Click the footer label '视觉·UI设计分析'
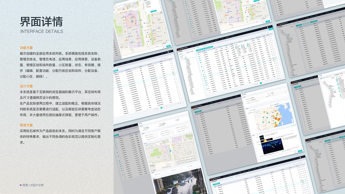This screenshot has width=345, height=194. click(x=33, y=185)
